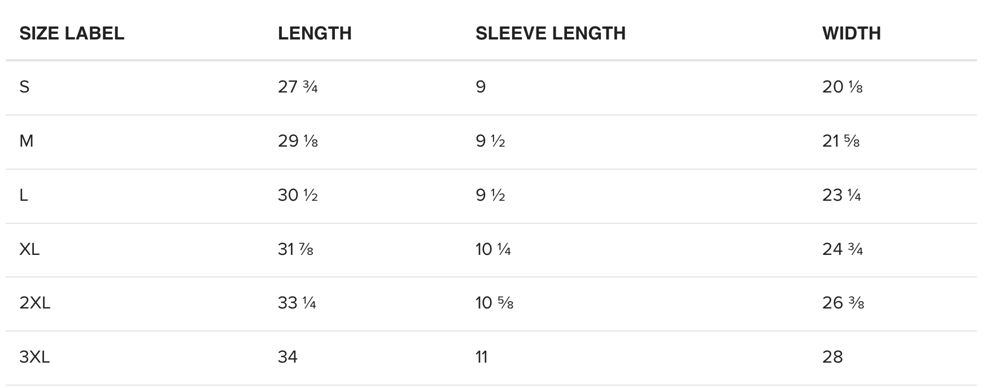This screenshot has width=986, height=388.
Task: Select the XL size label row
Action: pos(491,250)
